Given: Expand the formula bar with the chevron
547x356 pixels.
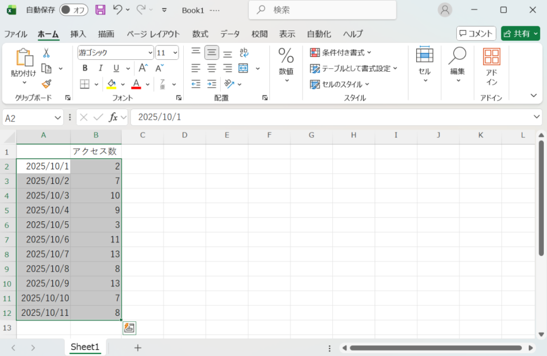Looking at the screenshot, I should (x=537, y=117).
